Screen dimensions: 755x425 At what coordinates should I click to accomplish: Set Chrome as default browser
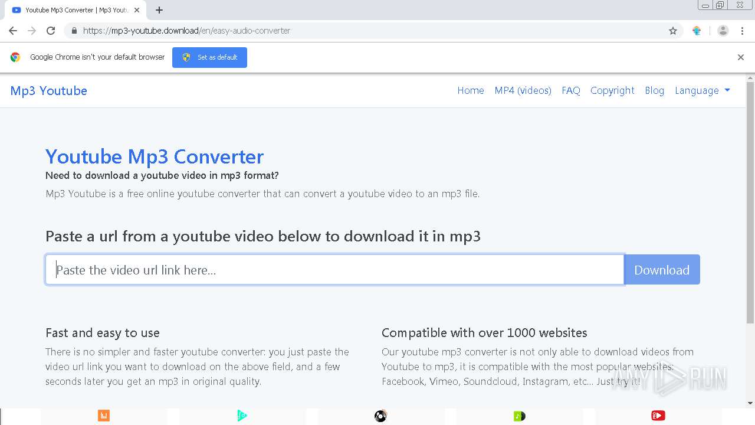(209, 57)
